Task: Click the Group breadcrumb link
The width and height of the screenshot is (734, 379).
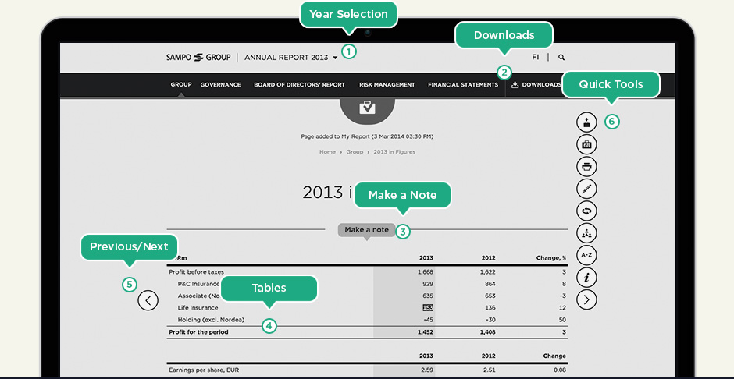Action: 355,152
